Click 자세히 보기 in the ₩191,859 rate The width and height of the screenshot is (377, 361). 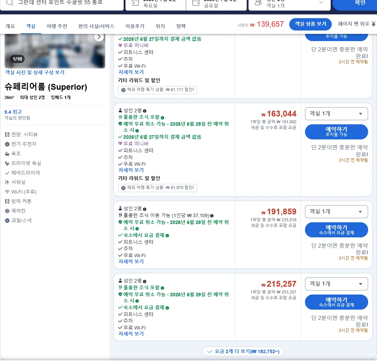pos(131,261)
